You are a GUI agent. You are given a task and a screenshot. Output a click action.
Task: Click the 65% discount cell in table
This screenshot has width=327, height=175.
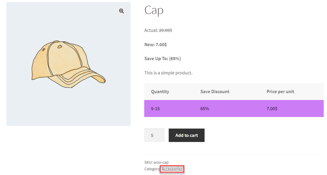205,109
